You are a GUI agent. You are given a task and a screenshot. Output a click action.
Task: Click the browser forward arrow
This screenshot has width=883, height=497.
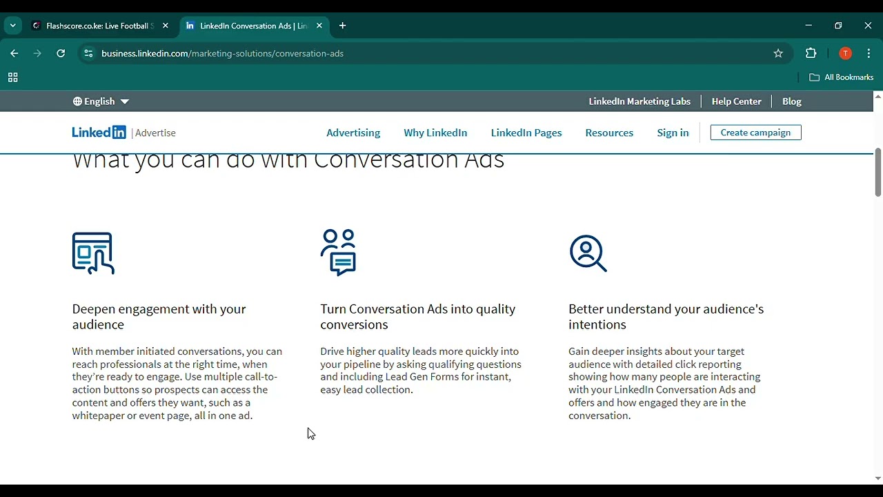pyautogui.click(x=37, y=53)
